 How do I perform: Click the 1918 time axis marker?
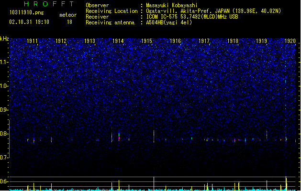(x=233, y=41)
